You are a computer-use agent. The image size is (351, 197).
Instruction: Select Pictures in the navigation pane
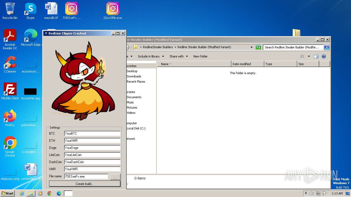pos(132,108)
